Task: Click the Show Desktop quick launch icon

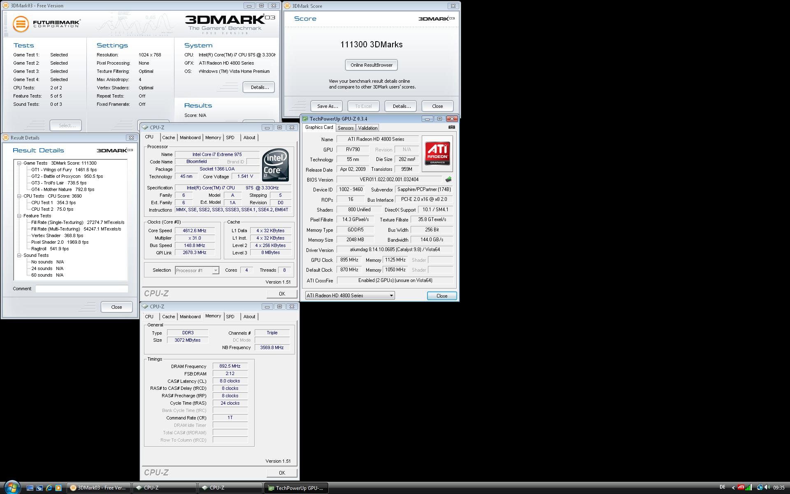Action: (x=30, y=488)
